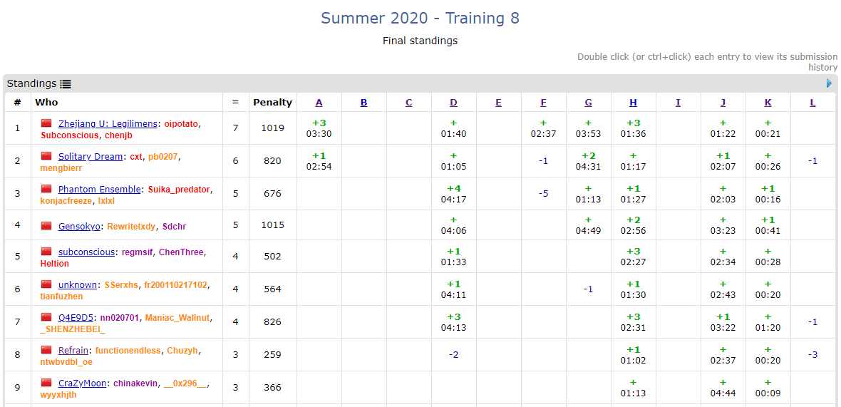Screen dimensions: 841x407
Task: Open problem H column link
Action: coord(633,103)
